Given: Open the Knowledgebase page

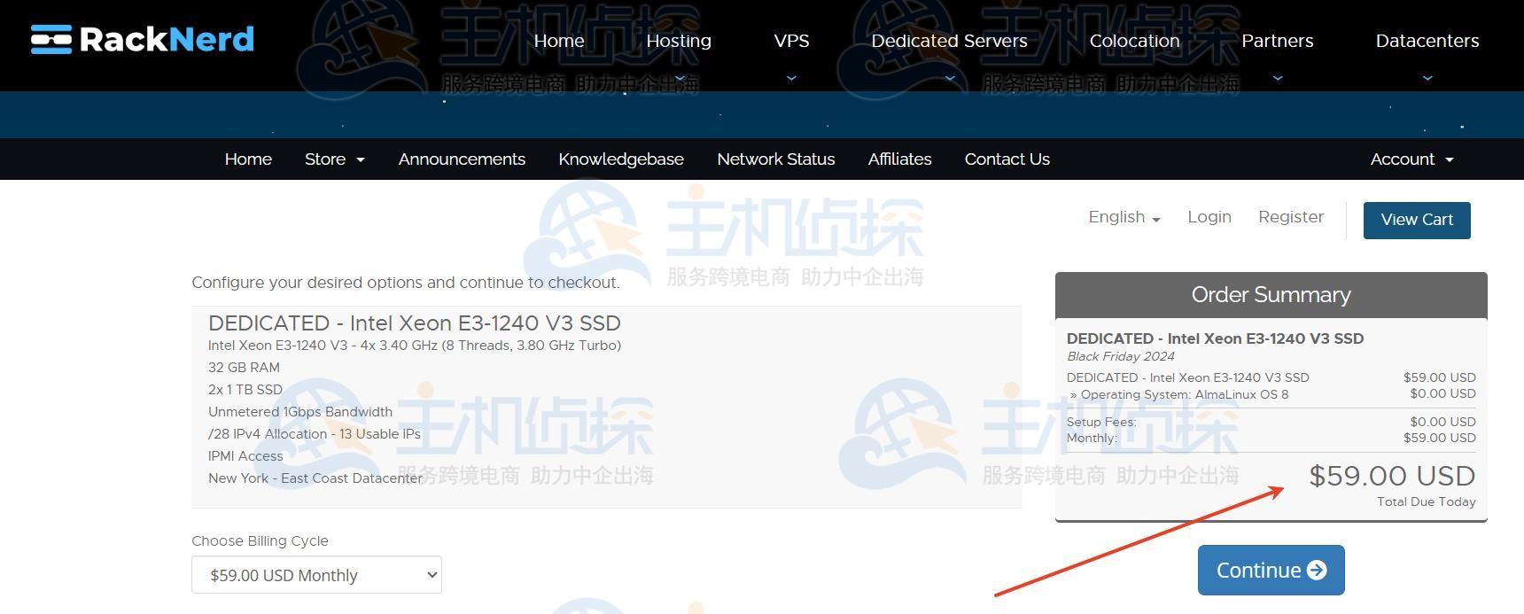Looking at the screenshot, I should [x=621, y=159].
